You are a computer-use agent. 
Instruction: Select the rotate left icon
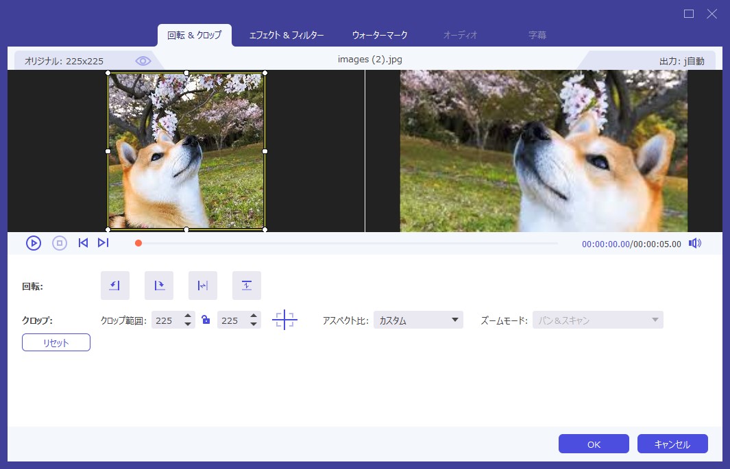(x=114, y=286)
